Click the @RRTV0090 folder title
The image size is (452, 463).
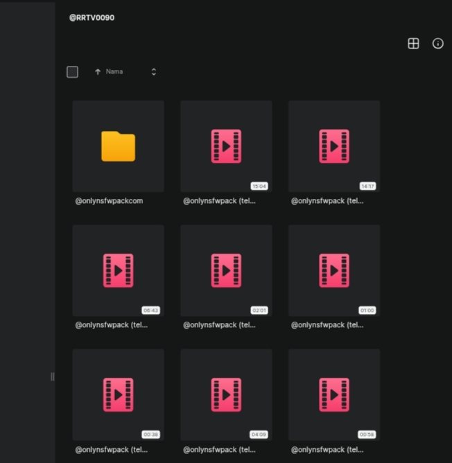pos(92,18)
